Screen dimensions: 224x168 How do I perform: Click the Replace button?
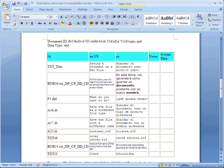click(214, 20)
